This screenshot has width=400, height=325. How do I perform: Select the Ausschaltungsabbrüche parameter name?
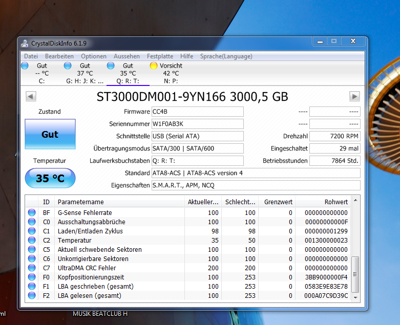pyautogui.click(x=91, y=222)
